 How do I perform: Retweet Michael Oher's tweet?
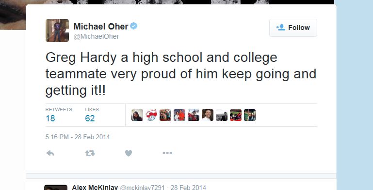90,153
